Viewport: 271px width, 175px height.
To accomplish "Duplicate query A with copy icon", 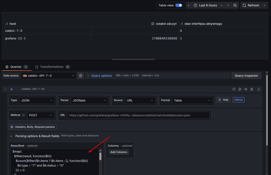I will pyautogui.click(x=240, y=89).
